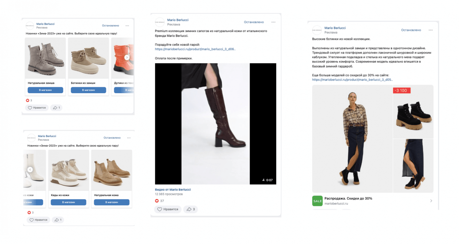Open beige leather sneakers image
Viewport: 459px width, 244px height.
(69, 170)
